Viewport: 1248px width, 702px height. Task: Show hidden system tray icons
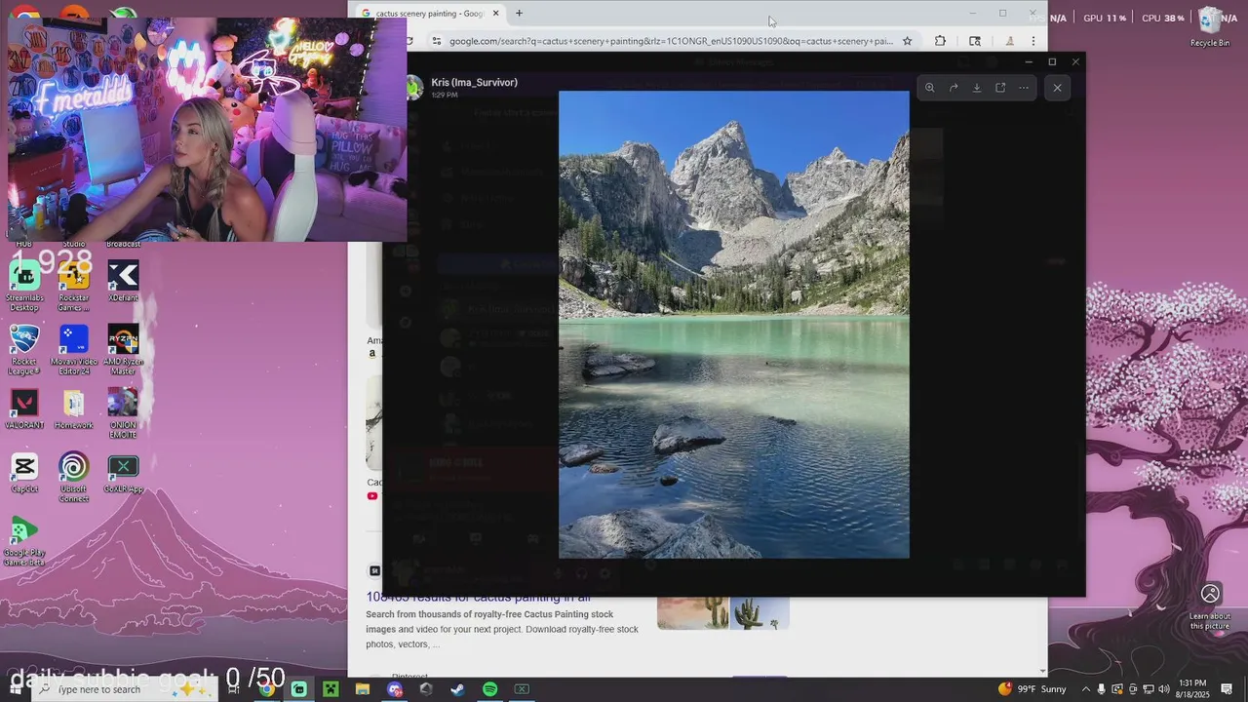click(1086, 689)
